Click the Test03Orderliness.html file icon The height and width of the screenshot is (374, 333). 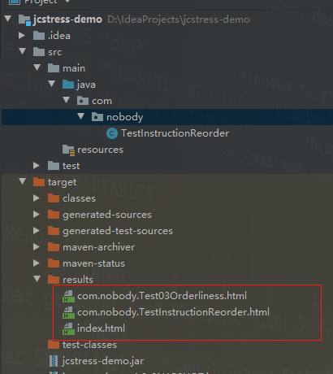[68, 296]
